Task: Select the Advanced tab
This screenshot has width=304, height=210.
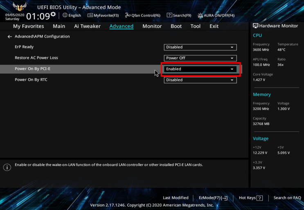Action: coord(122,26)
